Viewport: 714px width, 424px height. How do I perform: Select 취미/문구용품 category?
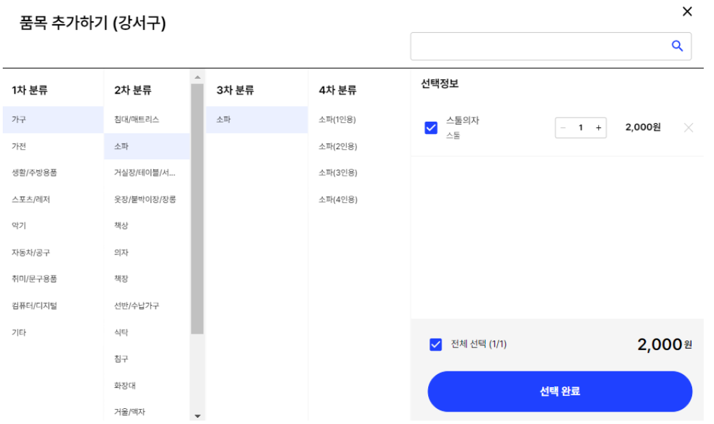53,279
